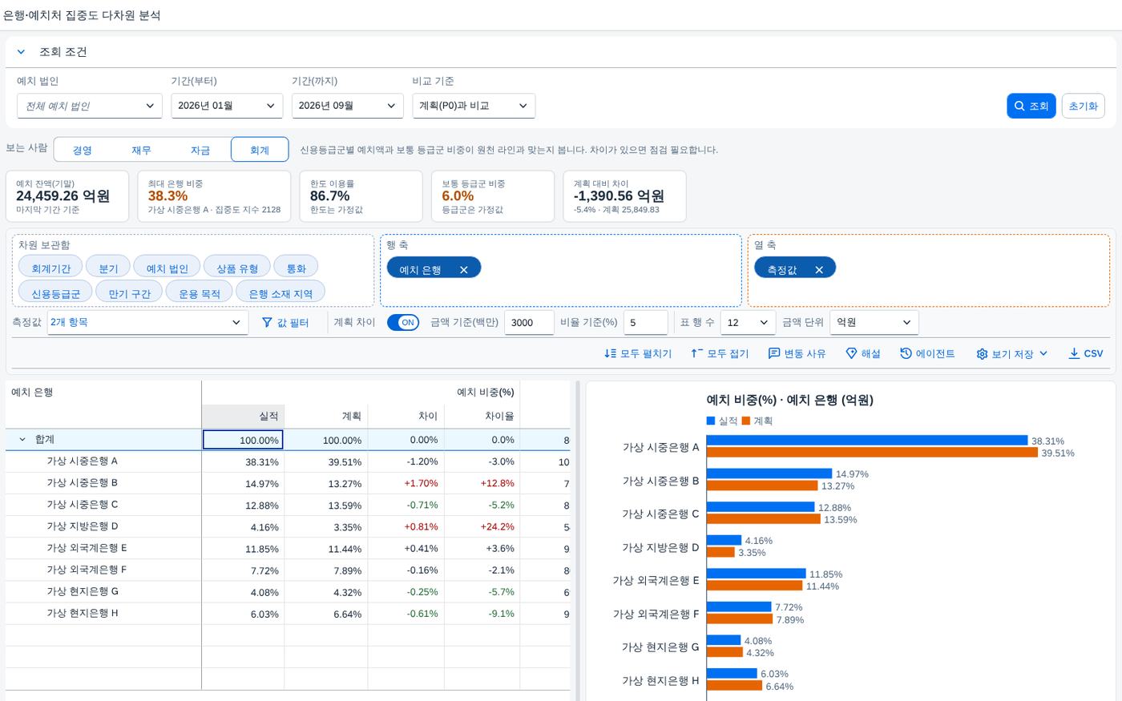
Task: Click the 모두 펼치기 expand-all icon
Action: coord(611,353)
